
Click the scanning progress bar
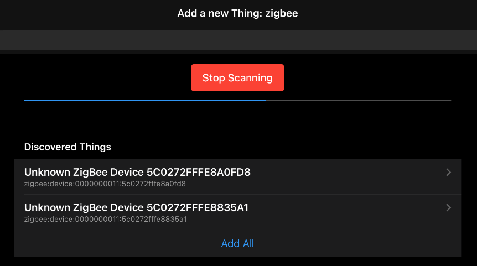pyautogui.click(x=237, y=101)
